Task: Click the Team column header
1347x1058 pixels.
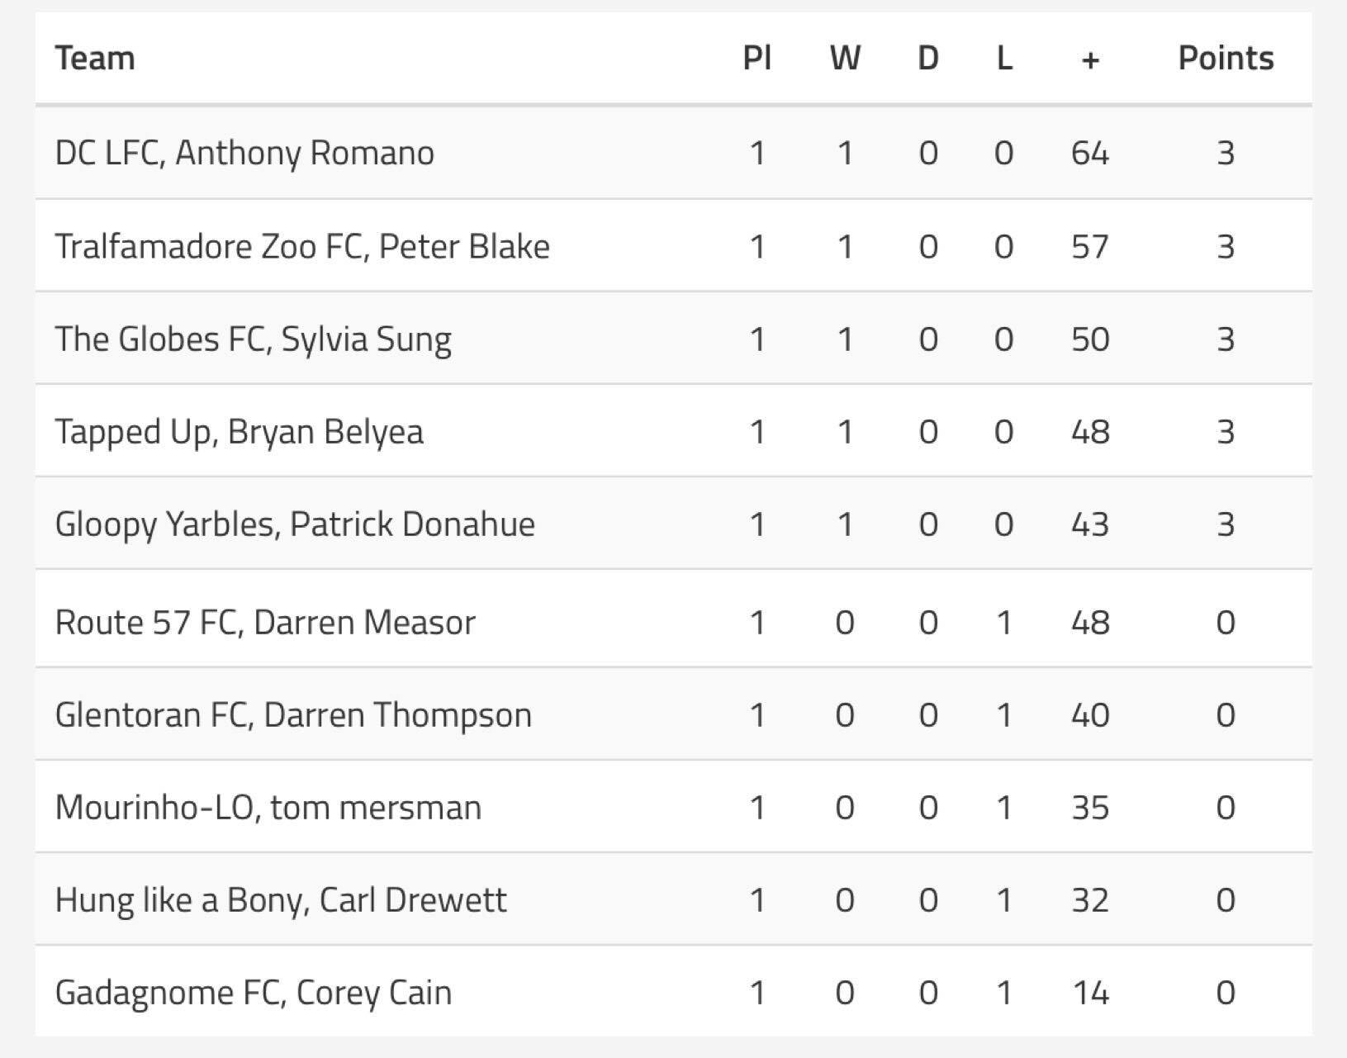Action: [95, 59]
